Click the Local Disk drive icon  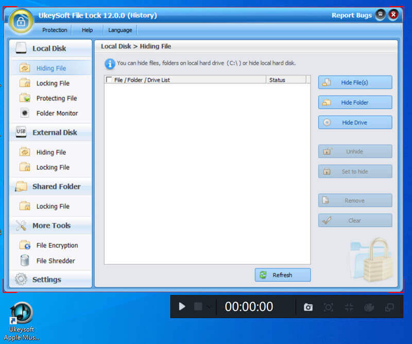coord(21,48)
